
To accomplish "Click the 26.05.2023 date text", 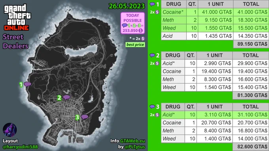I will 127,6.
